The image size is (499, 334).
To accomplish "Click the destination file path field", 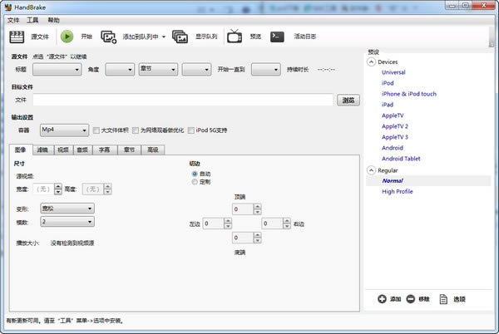I will 183,100.
